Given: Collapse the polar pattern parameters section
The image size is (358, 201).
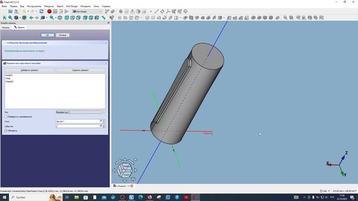Looking at the screenshot, I should click(106, 63).
